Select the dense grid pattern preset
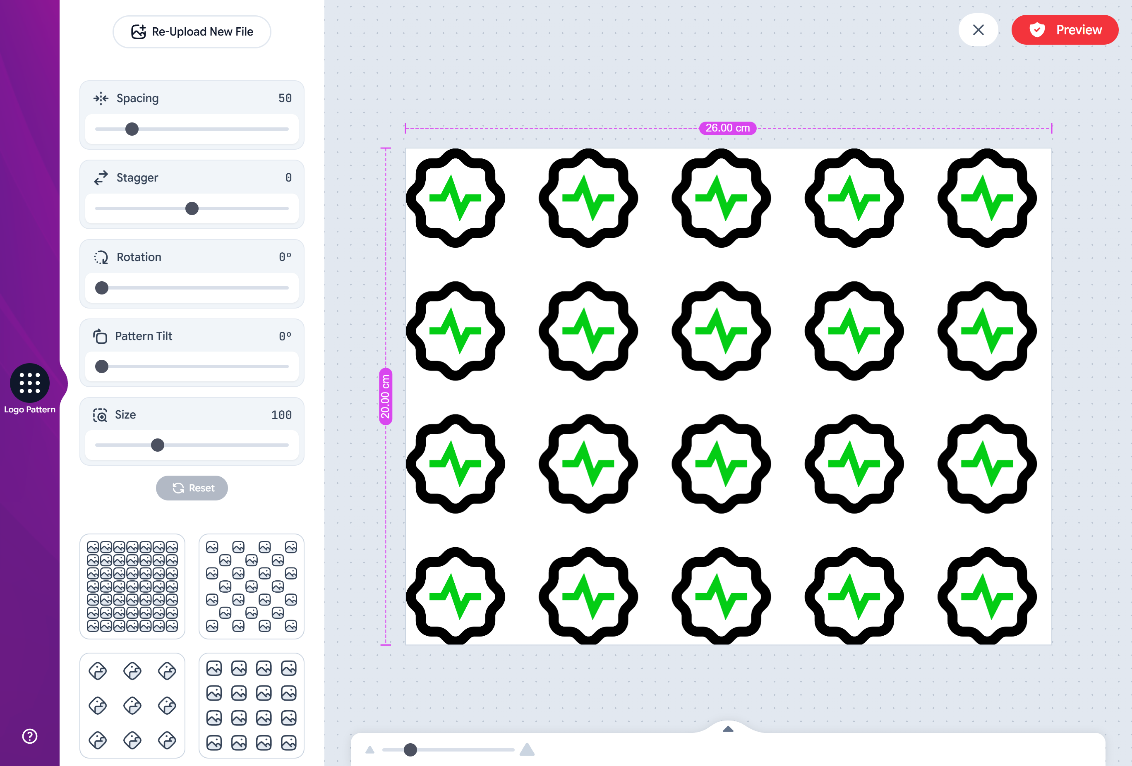The height and width of the screenshot is (766, 1132). point(132,586)
